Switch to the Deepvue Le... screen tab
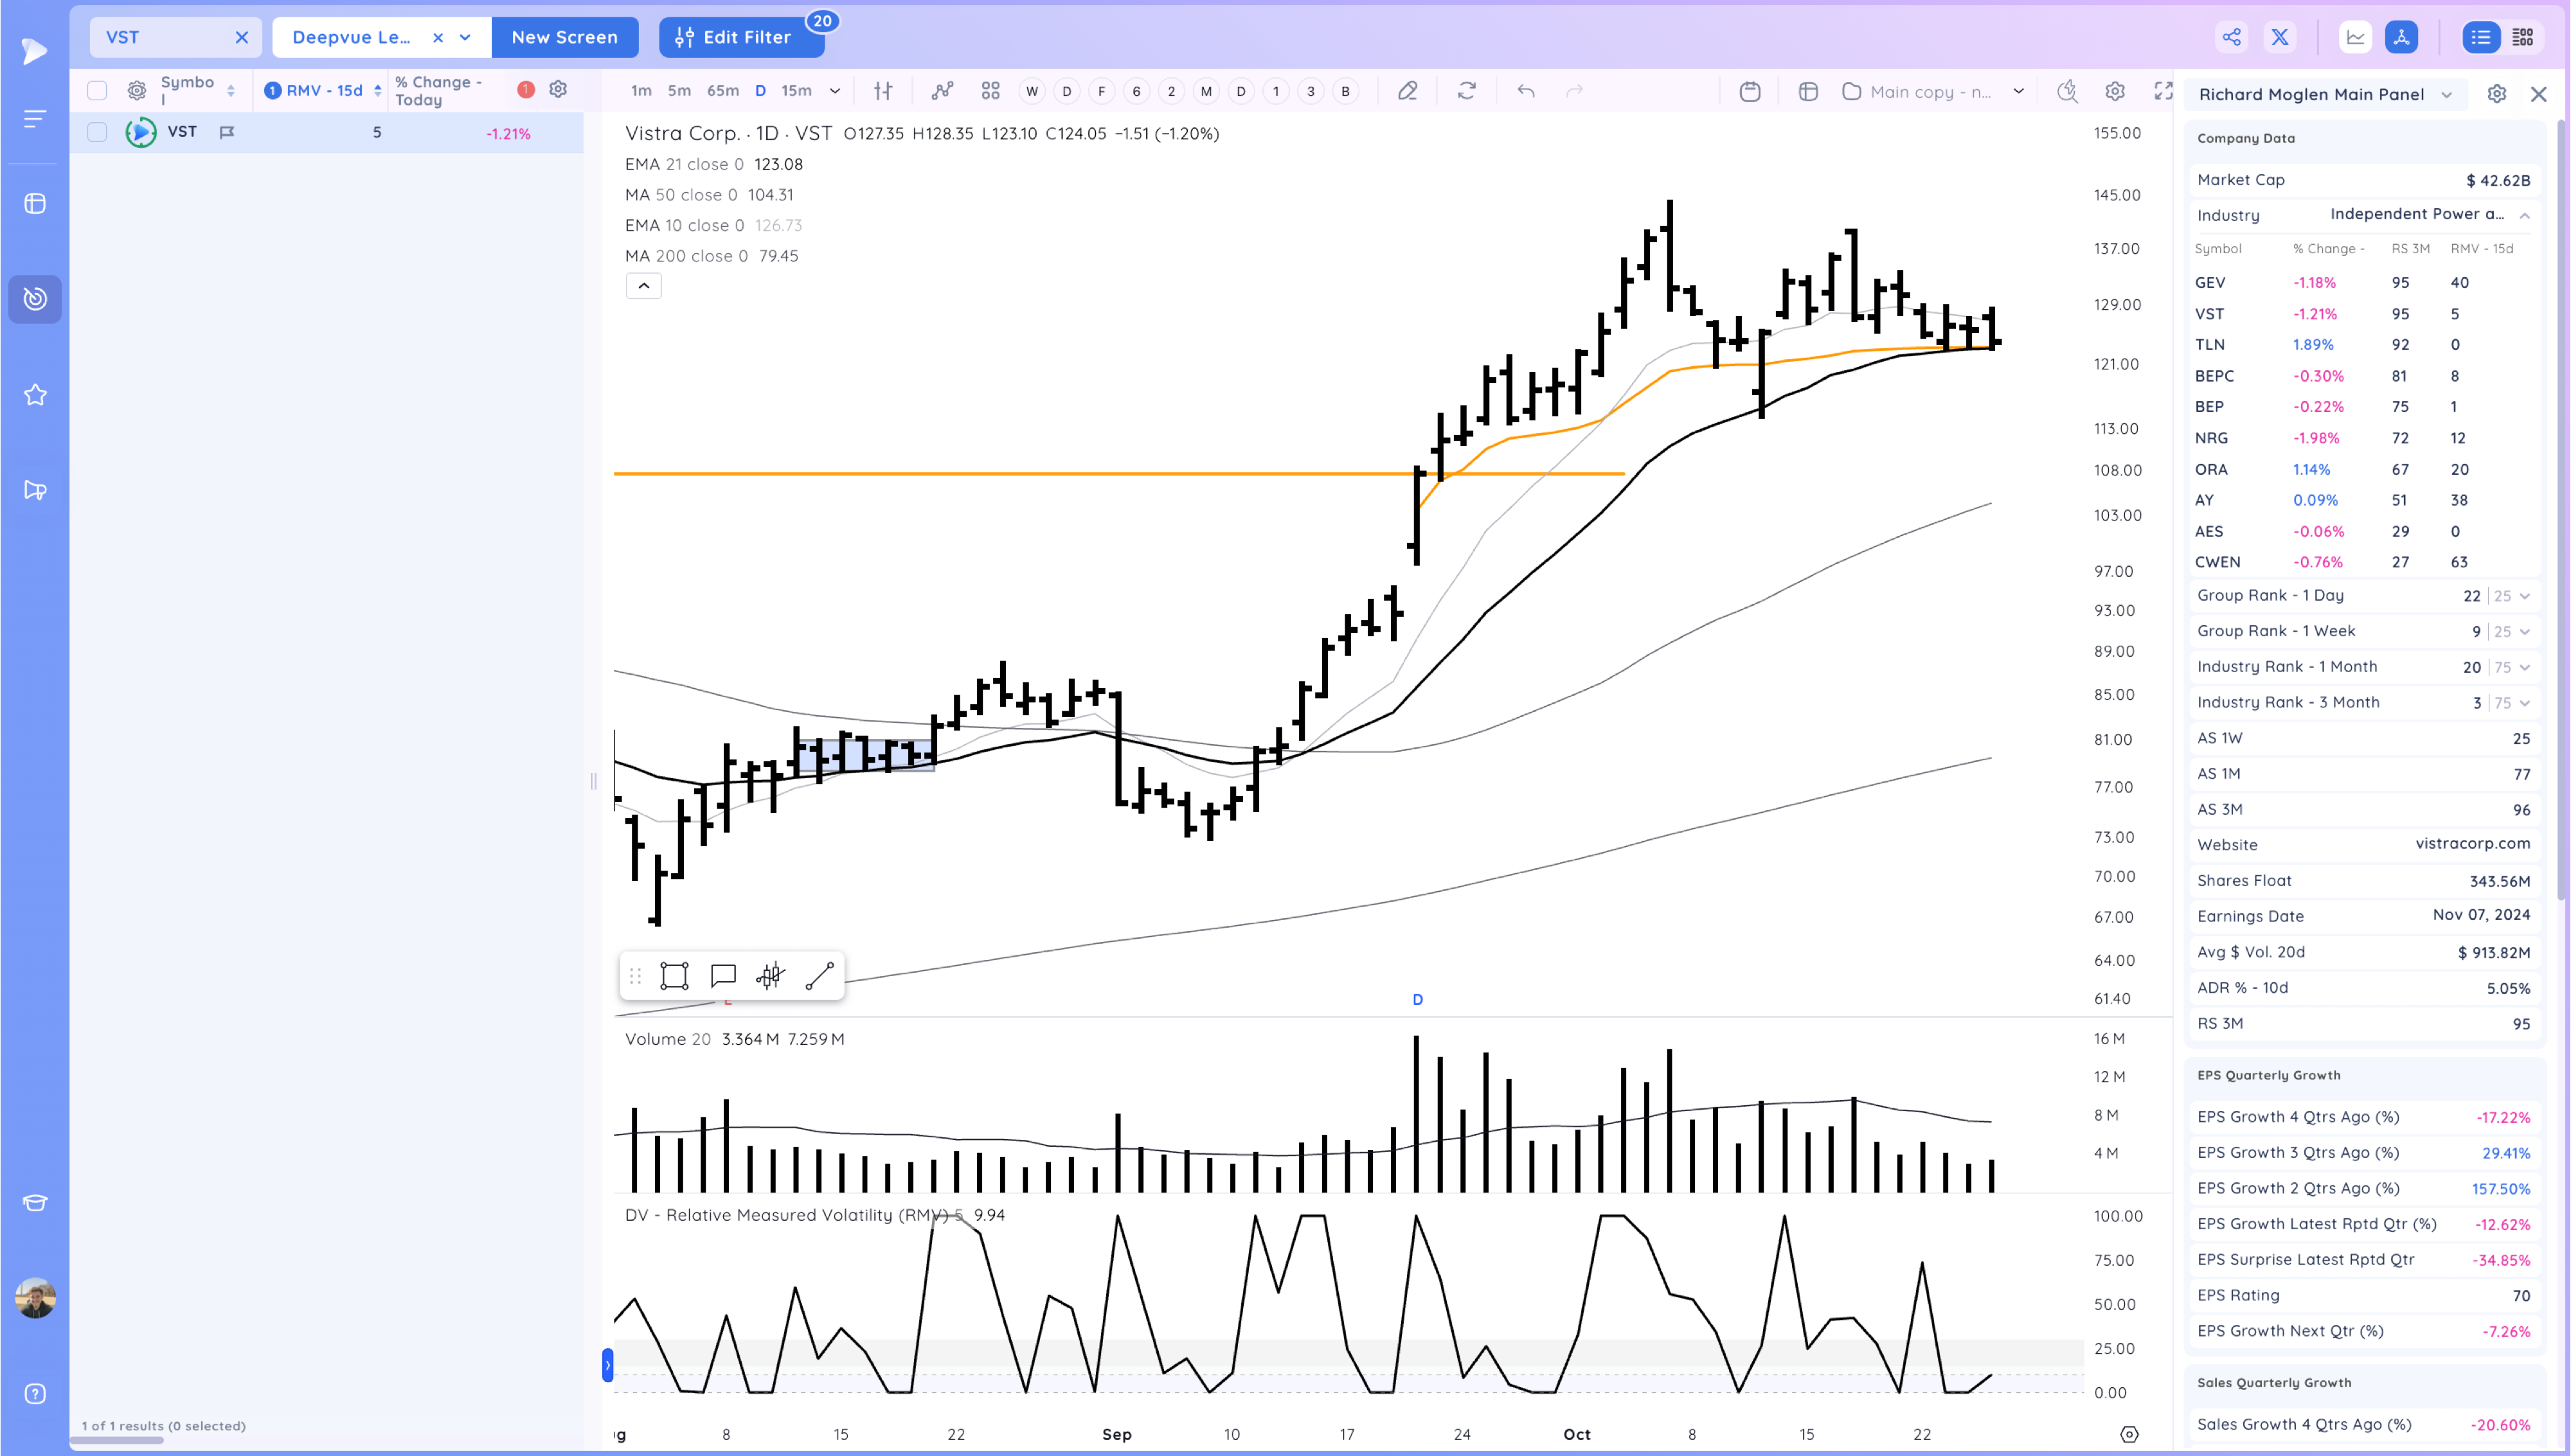 351,37
